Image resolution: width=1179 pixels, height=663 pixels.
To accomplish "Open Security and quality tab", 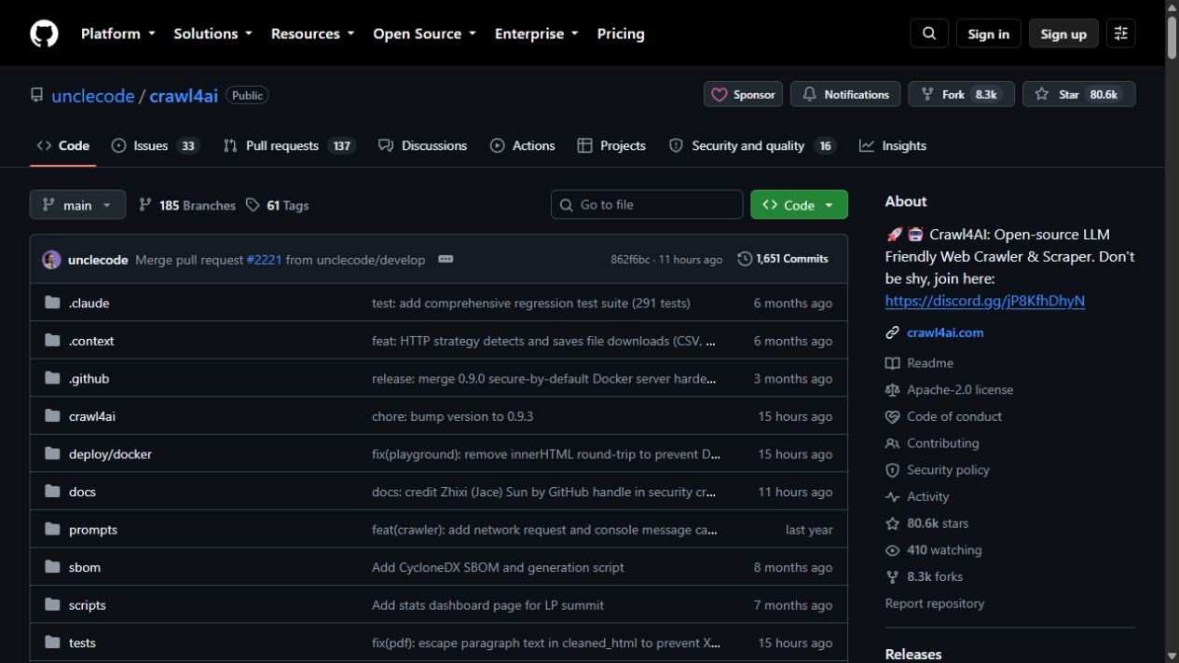I will pyautogui.click(x=751, y=145).
